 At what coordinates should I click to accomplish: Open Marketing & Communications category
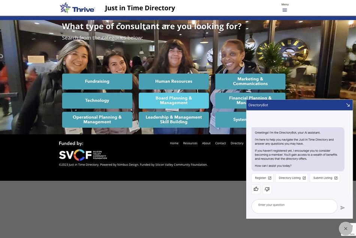pyautogui.click(x=250, y=81)
